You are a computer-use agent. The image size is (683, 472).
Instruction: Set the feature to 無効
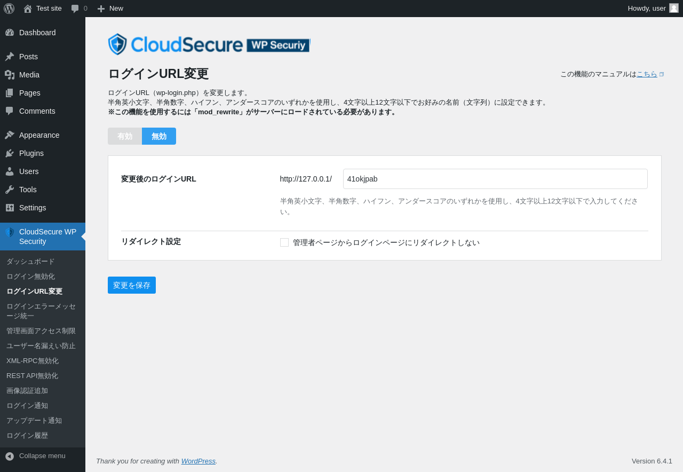[x=159, y=136]
